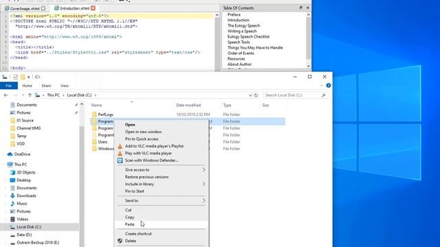Click the Back navigation arrow
Image resolution: width=440 pixels, height=247 pixels.
tap(6, 95)
